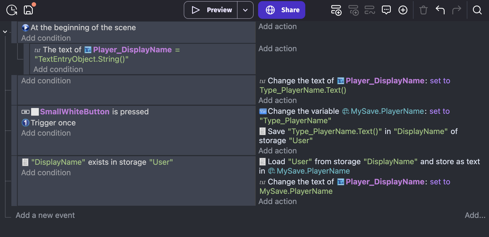Click the save project icon

click(28, 10)
